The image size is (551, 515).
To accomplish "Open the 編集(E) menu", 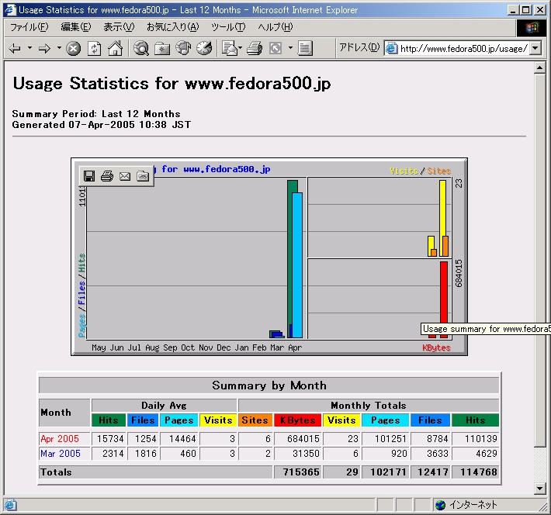I will pyautogui.click(x=76, y=27).
